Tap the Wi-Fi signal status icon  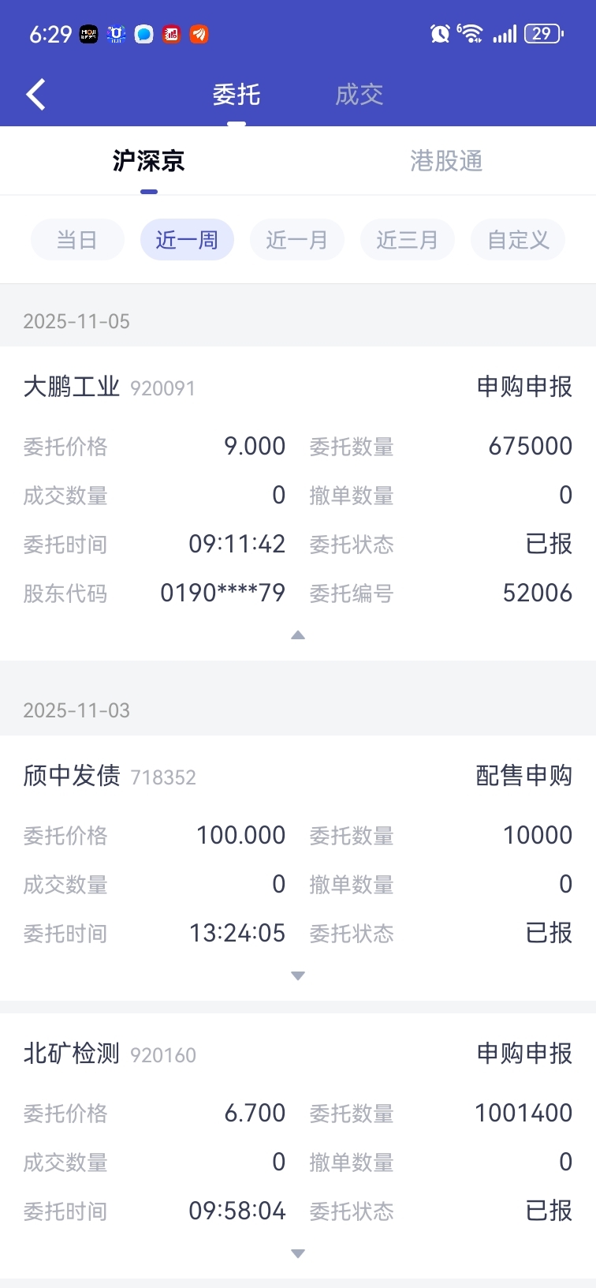(470, 33)
